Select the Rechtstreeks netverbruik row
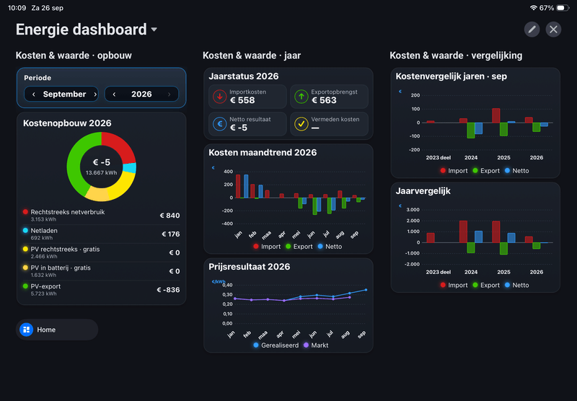Image resolution: width=577 pixels, height=401 pixels. click(x=101, y=215)
